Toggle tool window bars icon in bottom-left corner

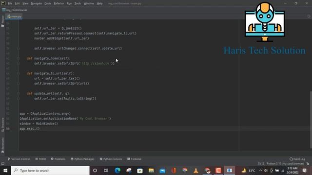(x=2, y=163)
